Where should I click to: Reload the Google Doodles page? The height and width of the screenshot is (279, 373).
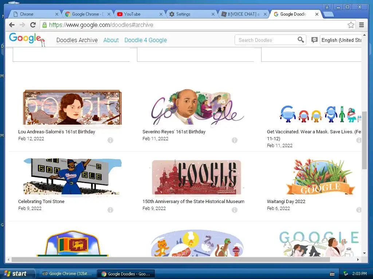point(33,25)
